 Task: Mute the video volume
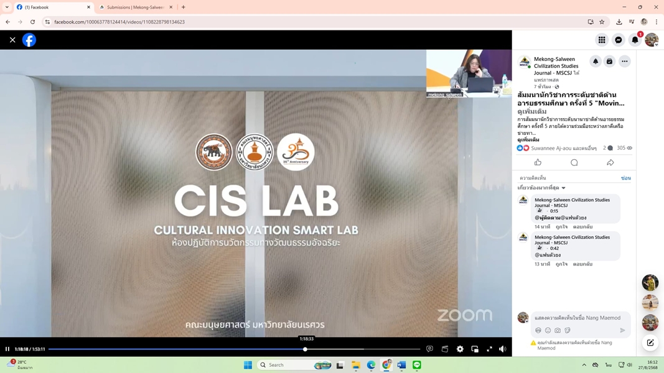point(503,349)
